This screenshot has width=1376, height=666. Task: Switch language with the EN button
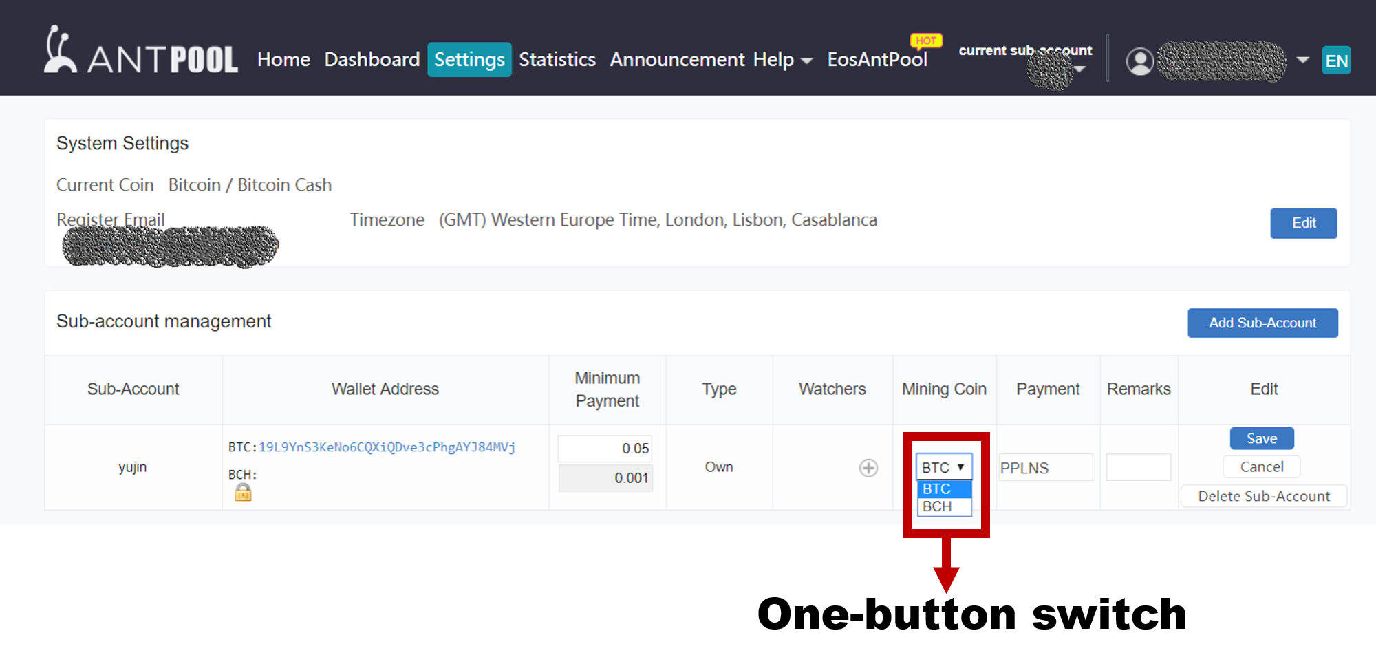1336,61
